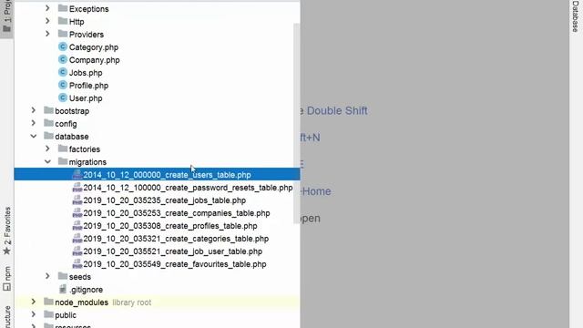The width and height of the screenshot is (583, 328).
Task: Click the Category.php class icon
Action: 63,46
